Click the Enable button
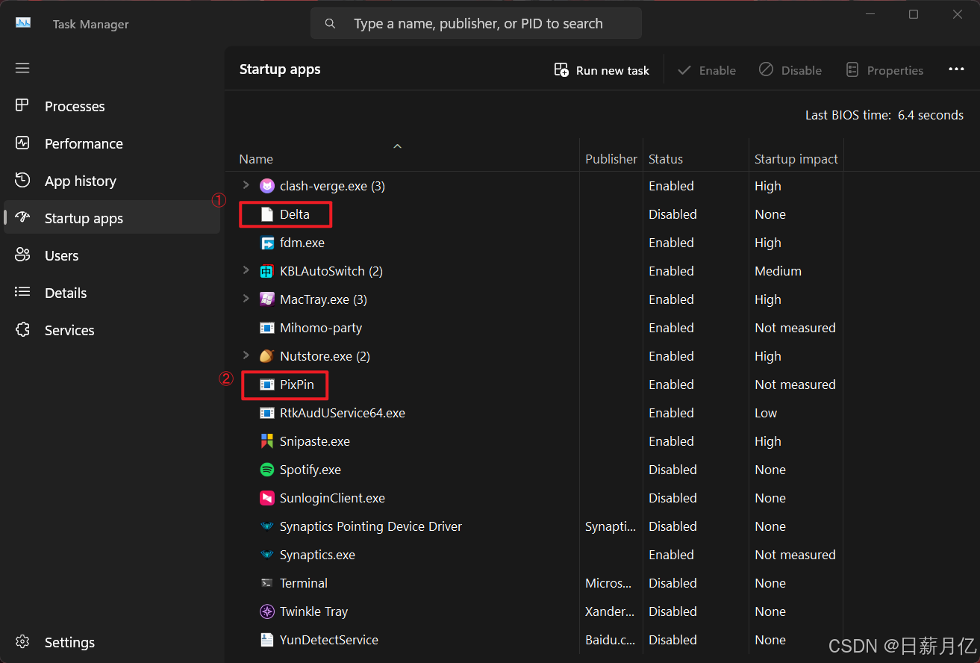 click(706, 70)
